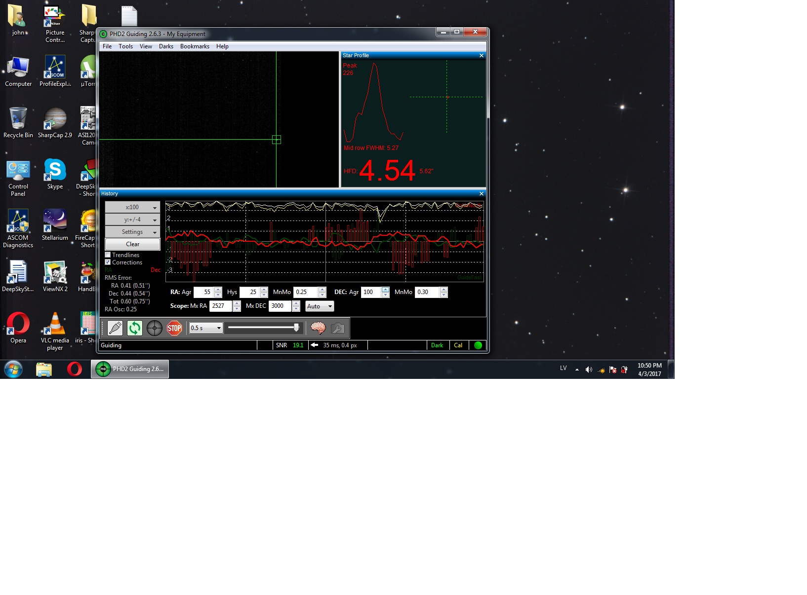Increase RA MnMo with the up arrow

322,290
